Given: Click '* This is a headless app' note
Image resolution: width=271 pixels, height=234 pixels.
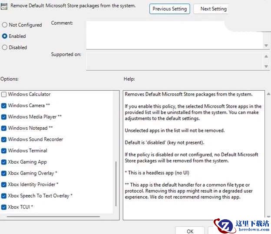Looking at the screenshot, I should tap(157, 173).
